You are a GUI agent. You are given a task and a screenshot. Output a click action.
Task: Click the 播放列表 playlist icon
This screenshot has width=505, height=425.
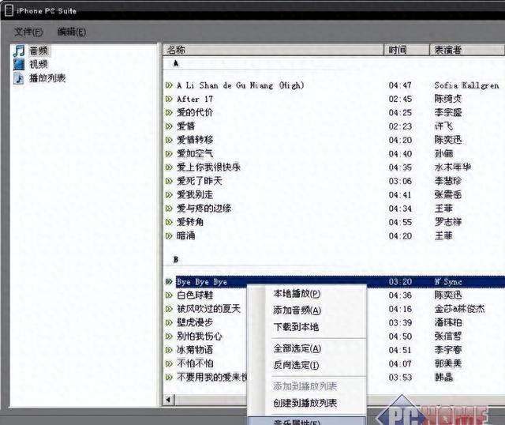pyautogui.click(x=18, y=78)
